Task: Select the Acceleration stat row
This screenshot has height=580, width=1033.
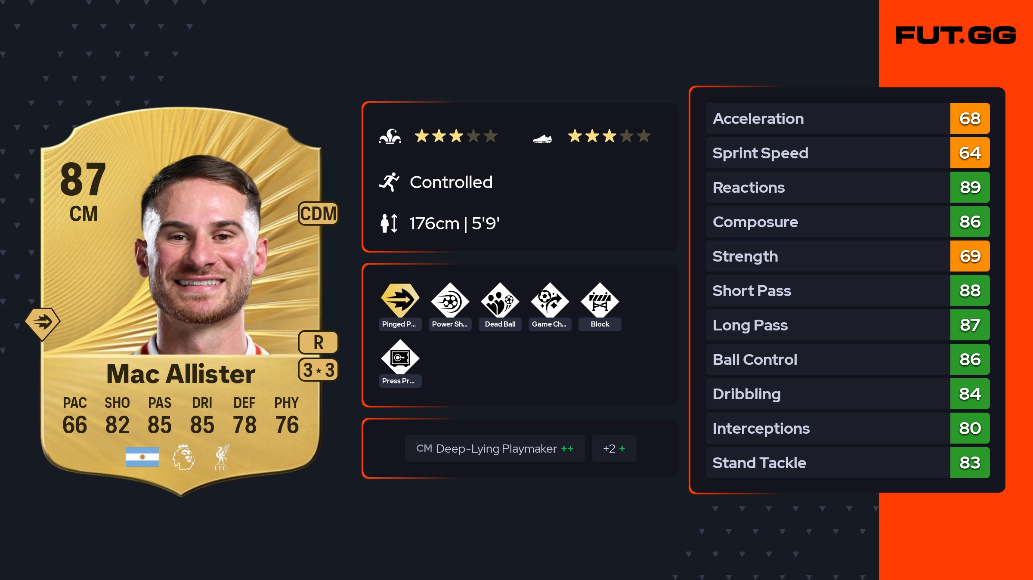Action: [847, 118]
